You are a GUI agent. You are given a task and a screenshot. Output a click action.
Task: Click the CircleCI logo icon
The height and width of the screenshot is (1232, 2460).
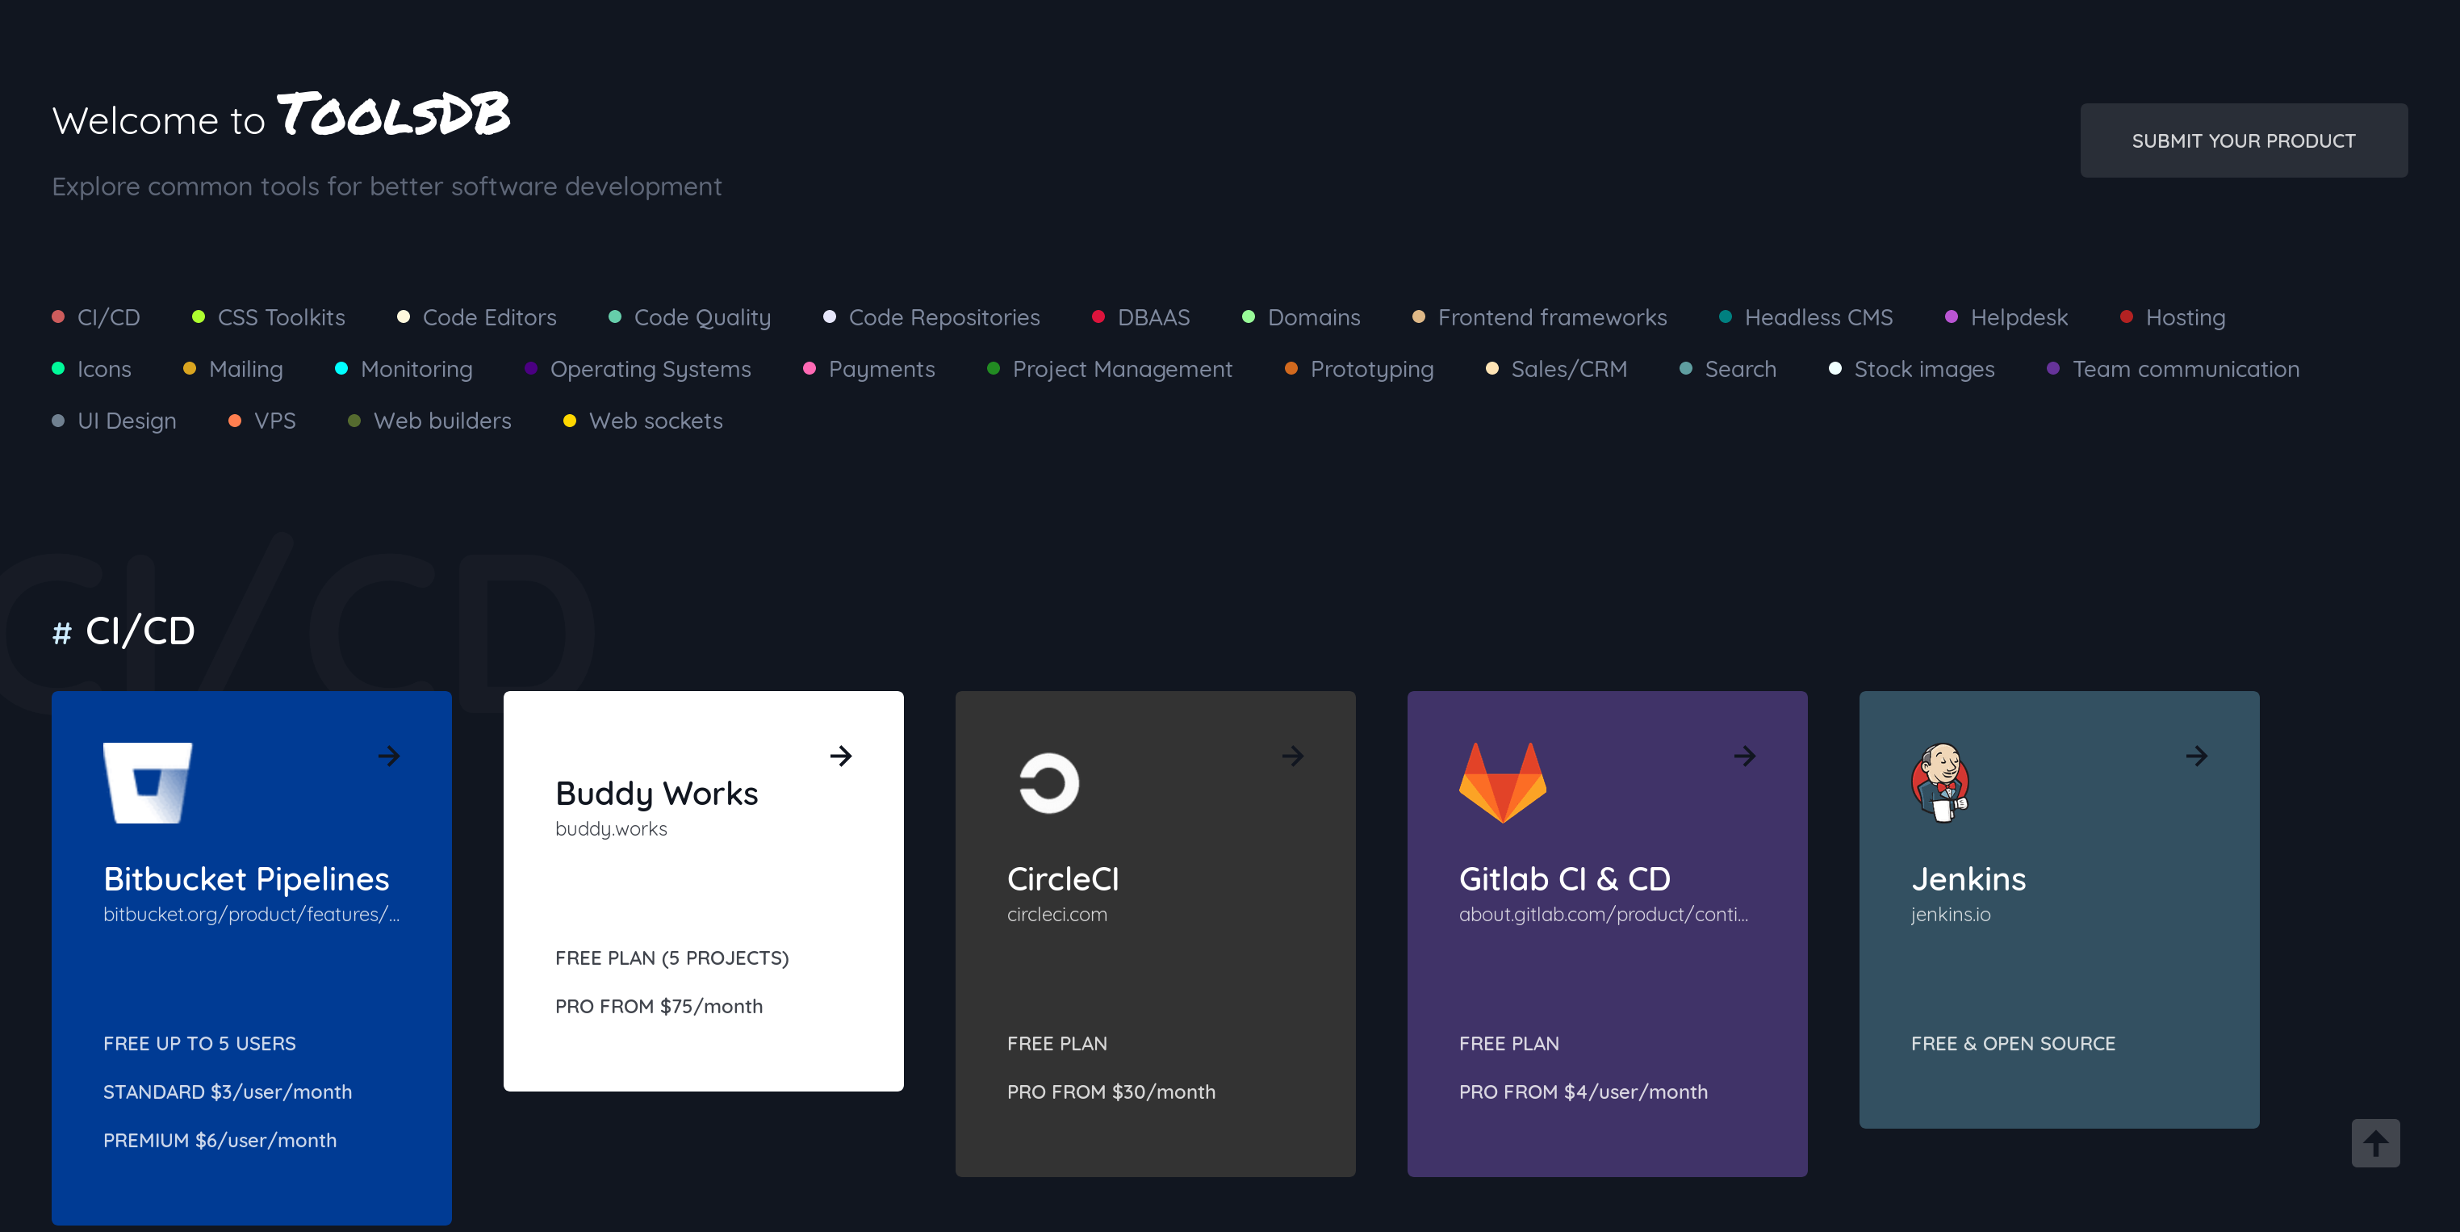coord(1048,783)
